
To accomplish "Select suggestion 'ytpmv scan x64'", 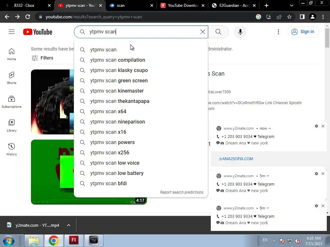I will (x=141, y=112).
